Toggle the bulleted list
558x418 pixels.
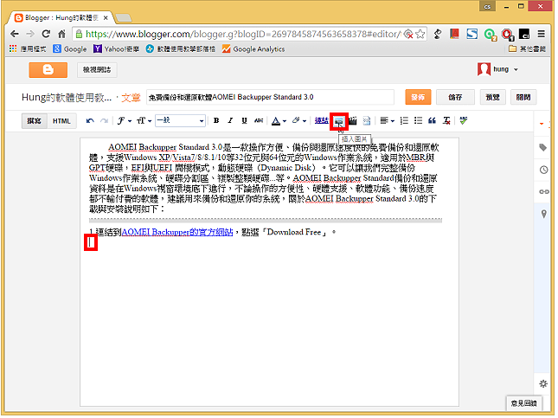click(x=418, y=121)
